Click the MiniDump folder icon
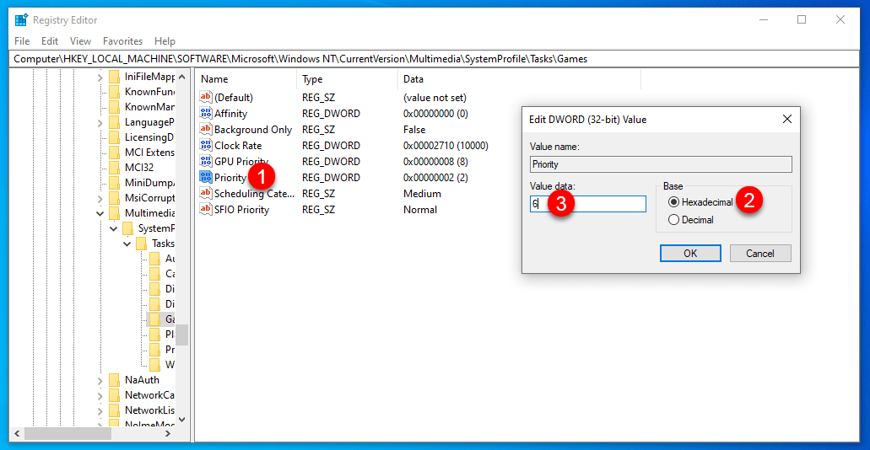 [115, 183]
